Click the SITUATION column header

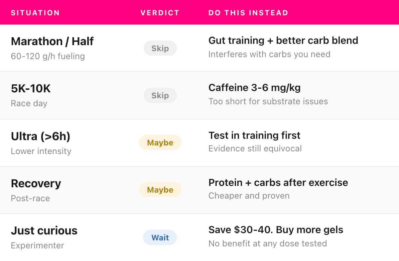click(x=35, y=13)
